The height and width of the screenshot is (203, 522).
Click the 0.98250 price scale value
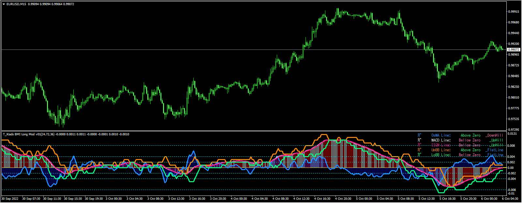[x=514, y=87]
